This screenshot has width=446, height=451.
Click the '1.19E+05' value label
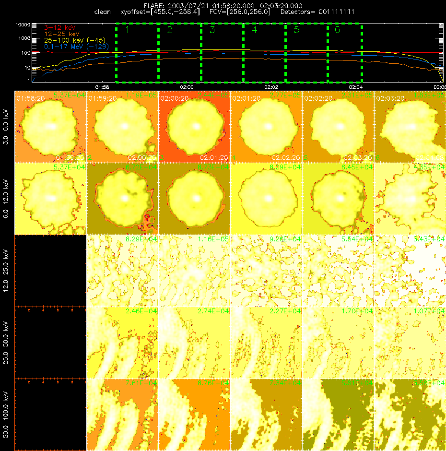(141, 95)
